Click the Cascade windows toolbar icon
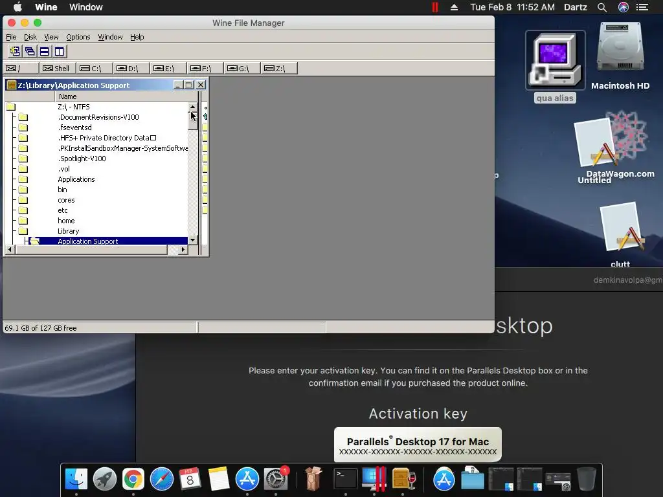This screenshot has height=497, width=663. tap(30, 52)
